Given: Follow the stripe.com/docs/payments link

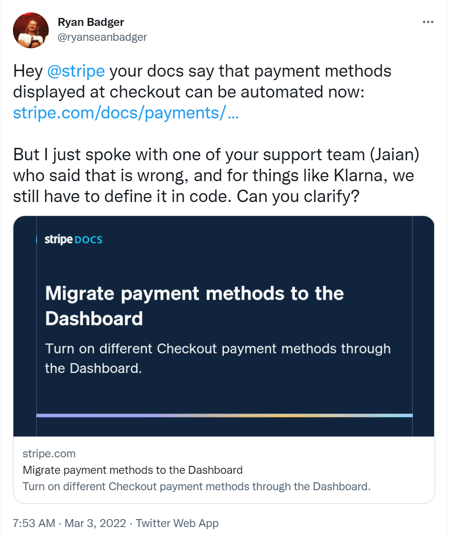Looking at the screenshot, I should [x=126, y=113].
